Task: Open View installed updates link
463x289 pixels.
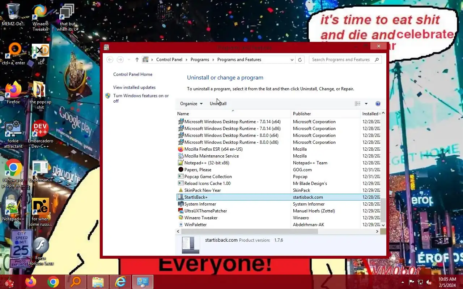Action: [x=134, y=87]
